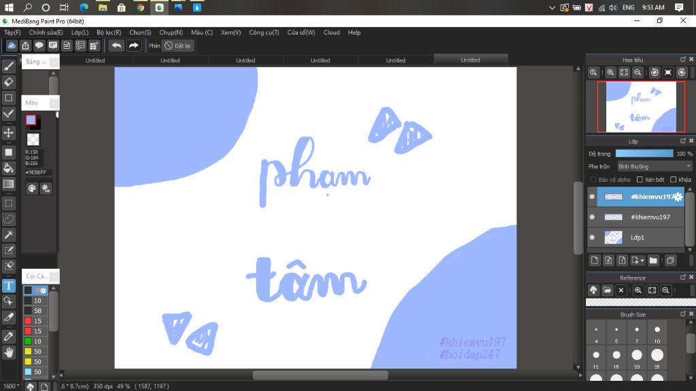Adjust the Độ trong opacity slider
Screen dimensions: 696x391
[644, 153]
